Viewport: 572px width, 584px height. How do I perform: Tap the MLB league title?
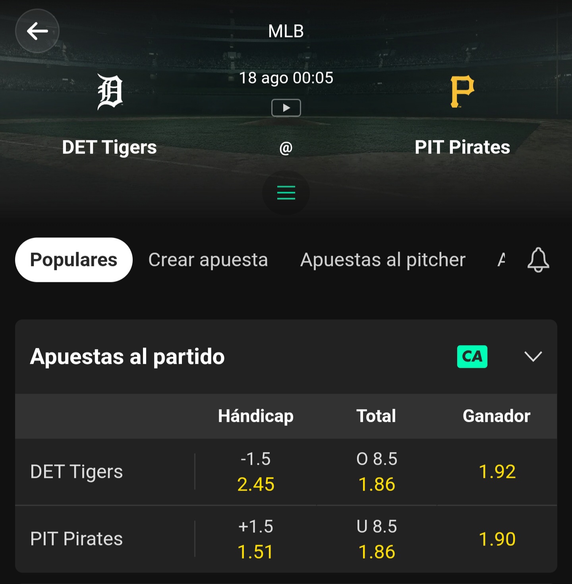click(x=286, y=31)
